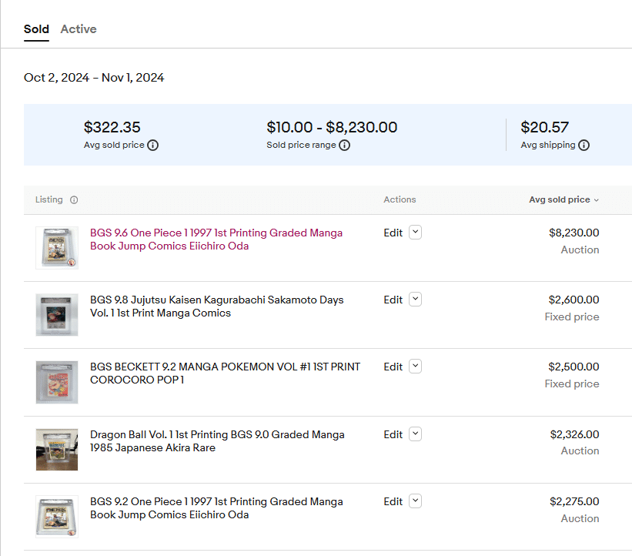The image size is (632, 556).
Task: Click Edit for Pokemon CoroCoro listing
Action: (x=393, y=367)
